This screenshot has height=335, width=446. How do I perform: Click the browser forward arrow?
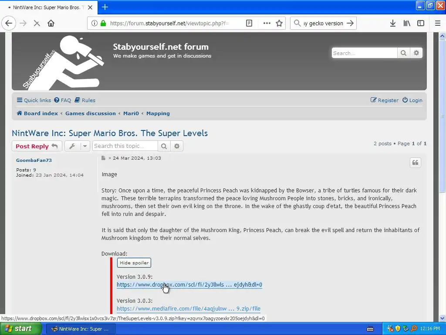coord(23,24)
